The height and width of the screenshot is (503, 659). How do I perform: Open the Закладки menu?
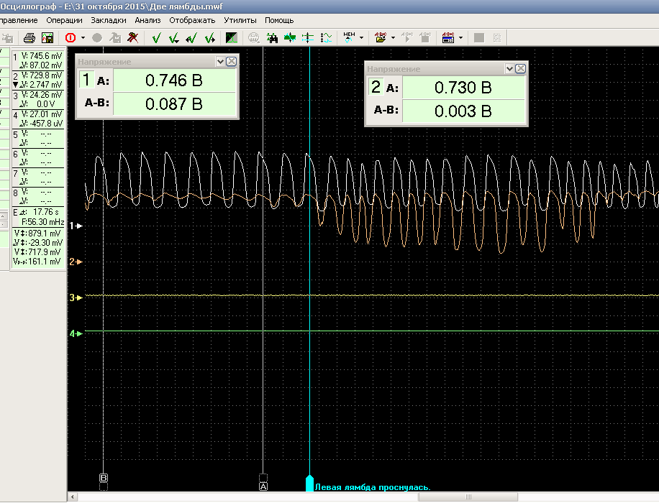[109, 20]
